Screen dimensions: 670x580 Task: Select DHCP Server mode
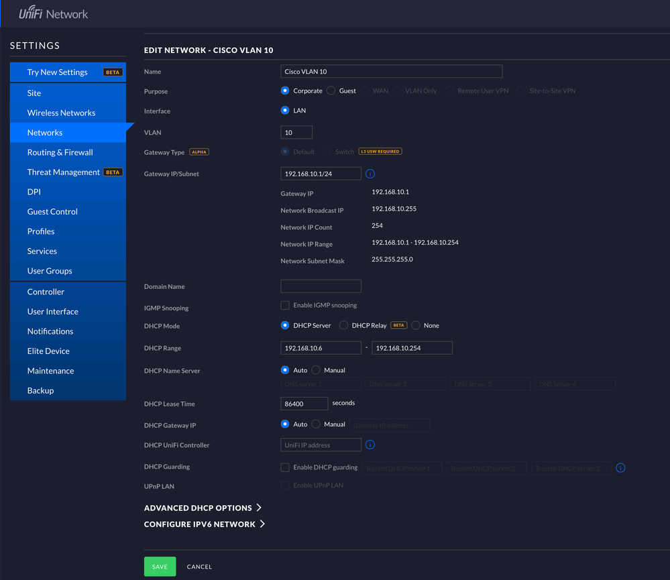point(285,325)
